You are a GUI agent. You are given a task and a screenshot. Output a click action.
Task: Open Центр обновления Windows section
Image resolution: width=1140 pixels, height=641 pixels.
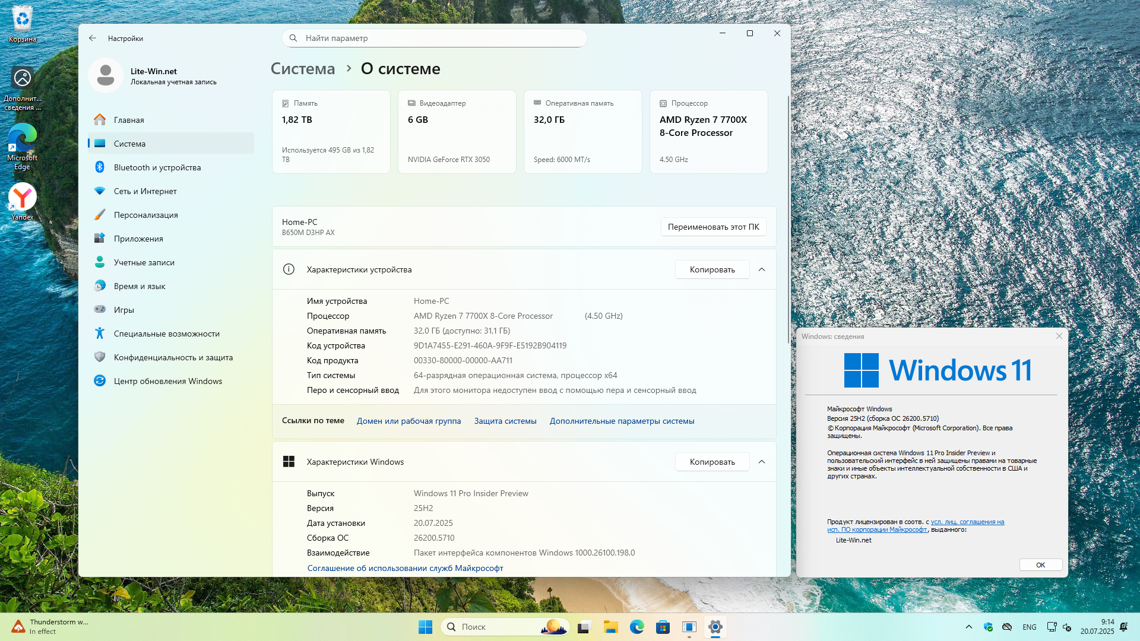(167, 381)
